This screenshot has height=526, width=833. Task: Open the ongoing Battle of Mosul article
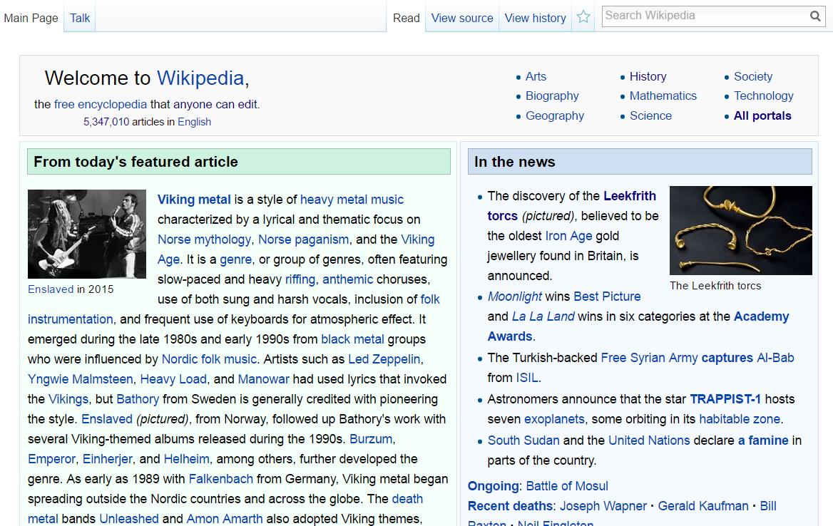(x=566, y=486)
